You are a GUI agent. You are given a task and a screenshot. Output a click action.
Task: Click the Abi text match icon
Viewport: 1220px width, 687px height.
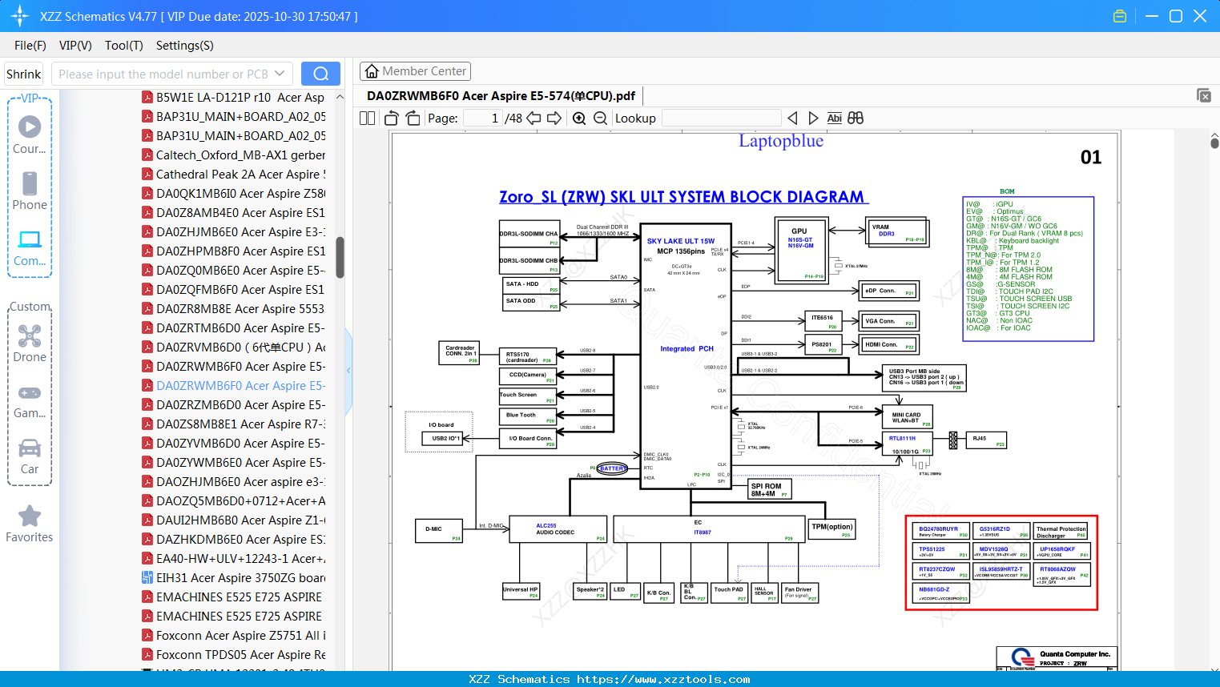click(835, 119)
